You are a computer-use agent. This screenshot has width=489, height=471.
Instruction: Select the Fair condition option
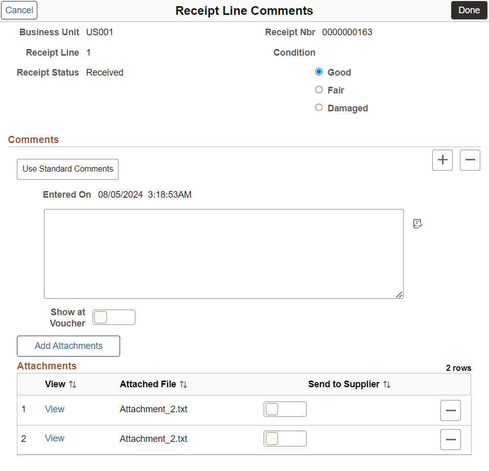[x=319, y=90]
